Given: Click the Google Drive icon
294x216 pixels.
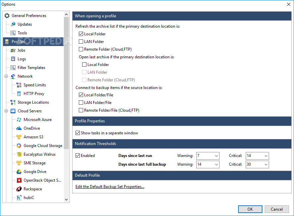Looking at the screenshot, I should [x=19, y=172].
